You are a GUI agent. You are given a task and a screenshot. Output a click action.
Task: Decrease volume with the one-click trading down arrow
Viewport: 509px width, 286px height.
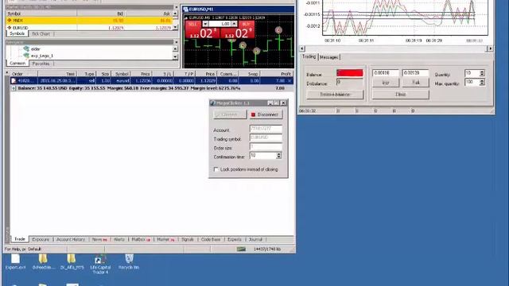pos(205,24)
